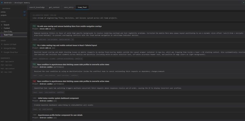
Task: Click Google Cloud Run in Stack list
Action: click(x=11, y=52)
